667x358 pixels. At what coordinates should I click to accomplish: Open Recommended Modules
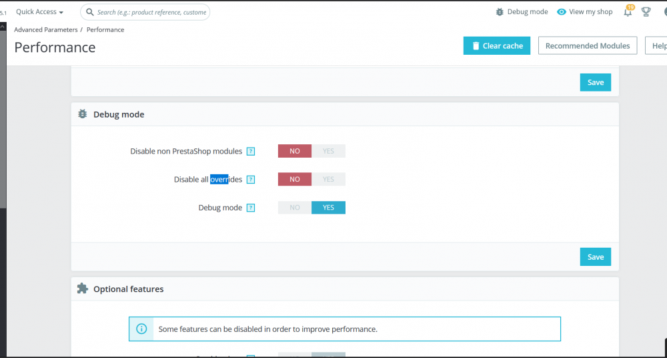click(x=588, y=45)
